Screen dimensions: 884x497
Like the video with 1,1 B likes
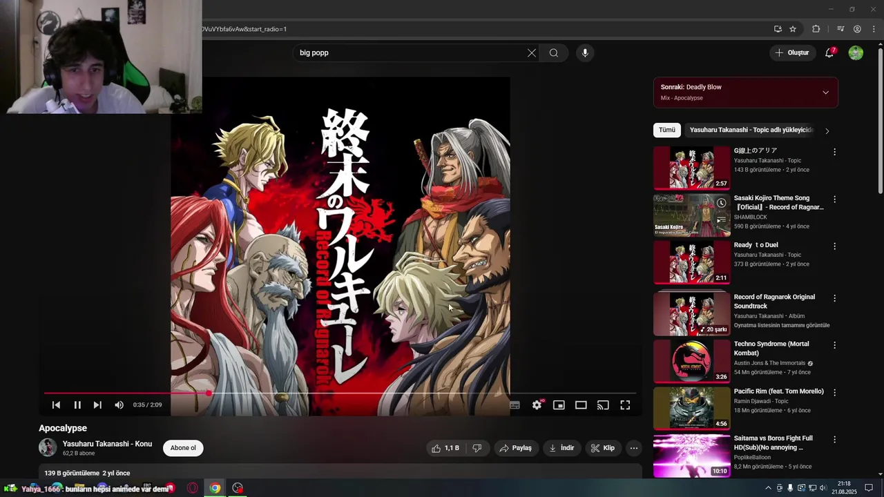point(445,448)
